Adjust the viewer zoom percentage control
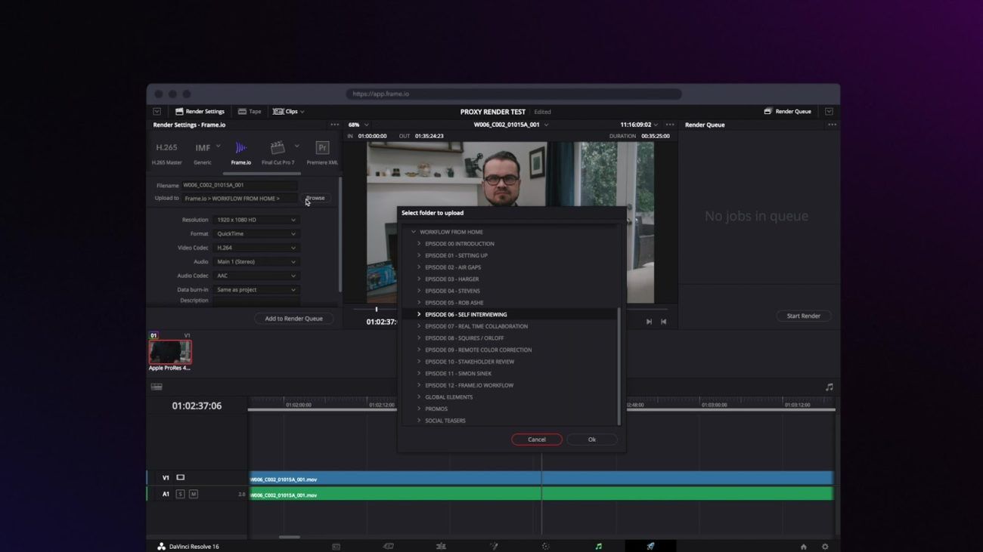 [355, 125]
